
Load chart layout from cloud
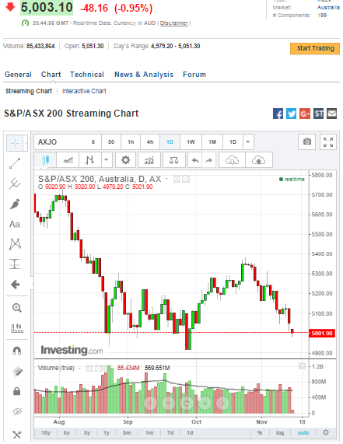232,160
